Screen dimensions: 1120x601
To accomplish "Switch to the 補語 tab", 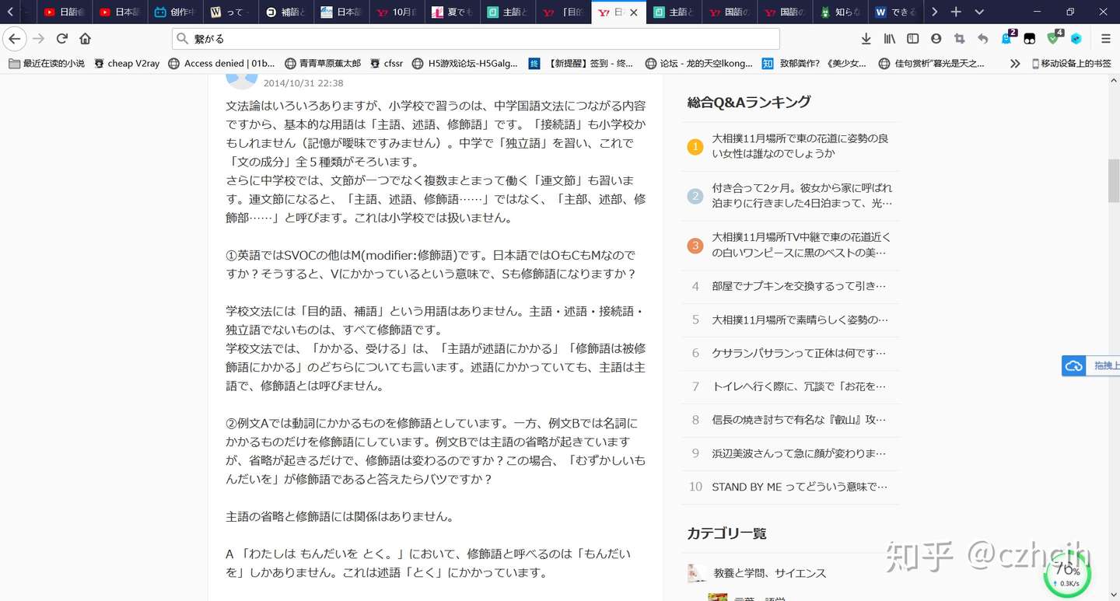I will 287,12.
